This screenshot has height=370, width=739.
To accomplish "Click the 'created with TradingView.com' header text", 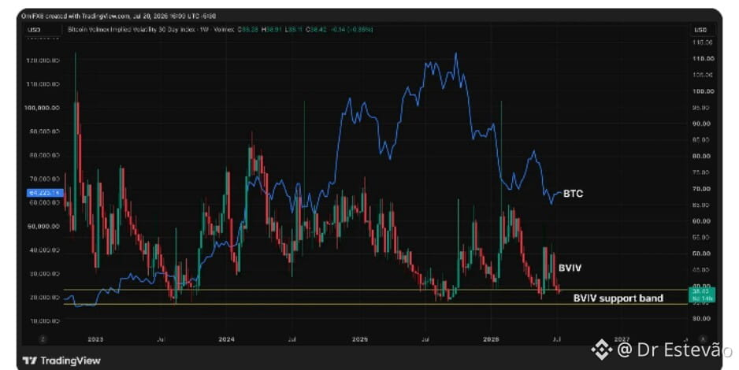I will [88, 16].
